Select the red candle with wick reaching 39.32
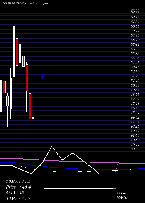This screenshot has height=203, width=145. pyautogui.click(x=30, y=106)
